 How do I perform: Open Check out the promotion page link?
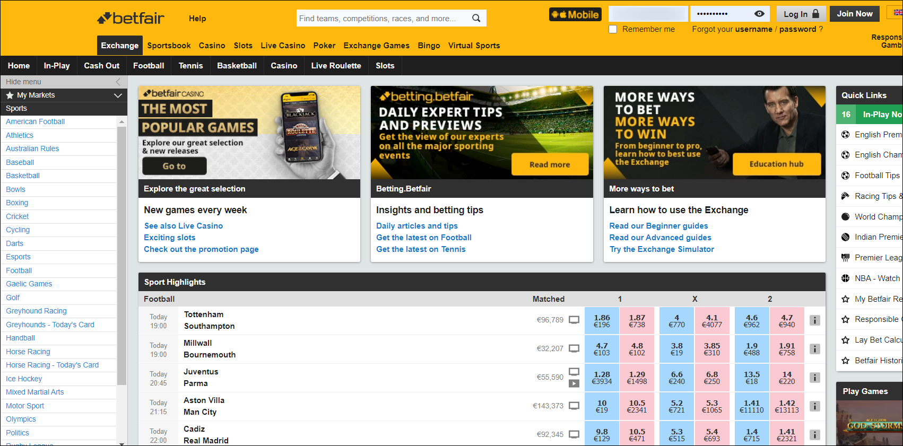(x=201, y=249)
